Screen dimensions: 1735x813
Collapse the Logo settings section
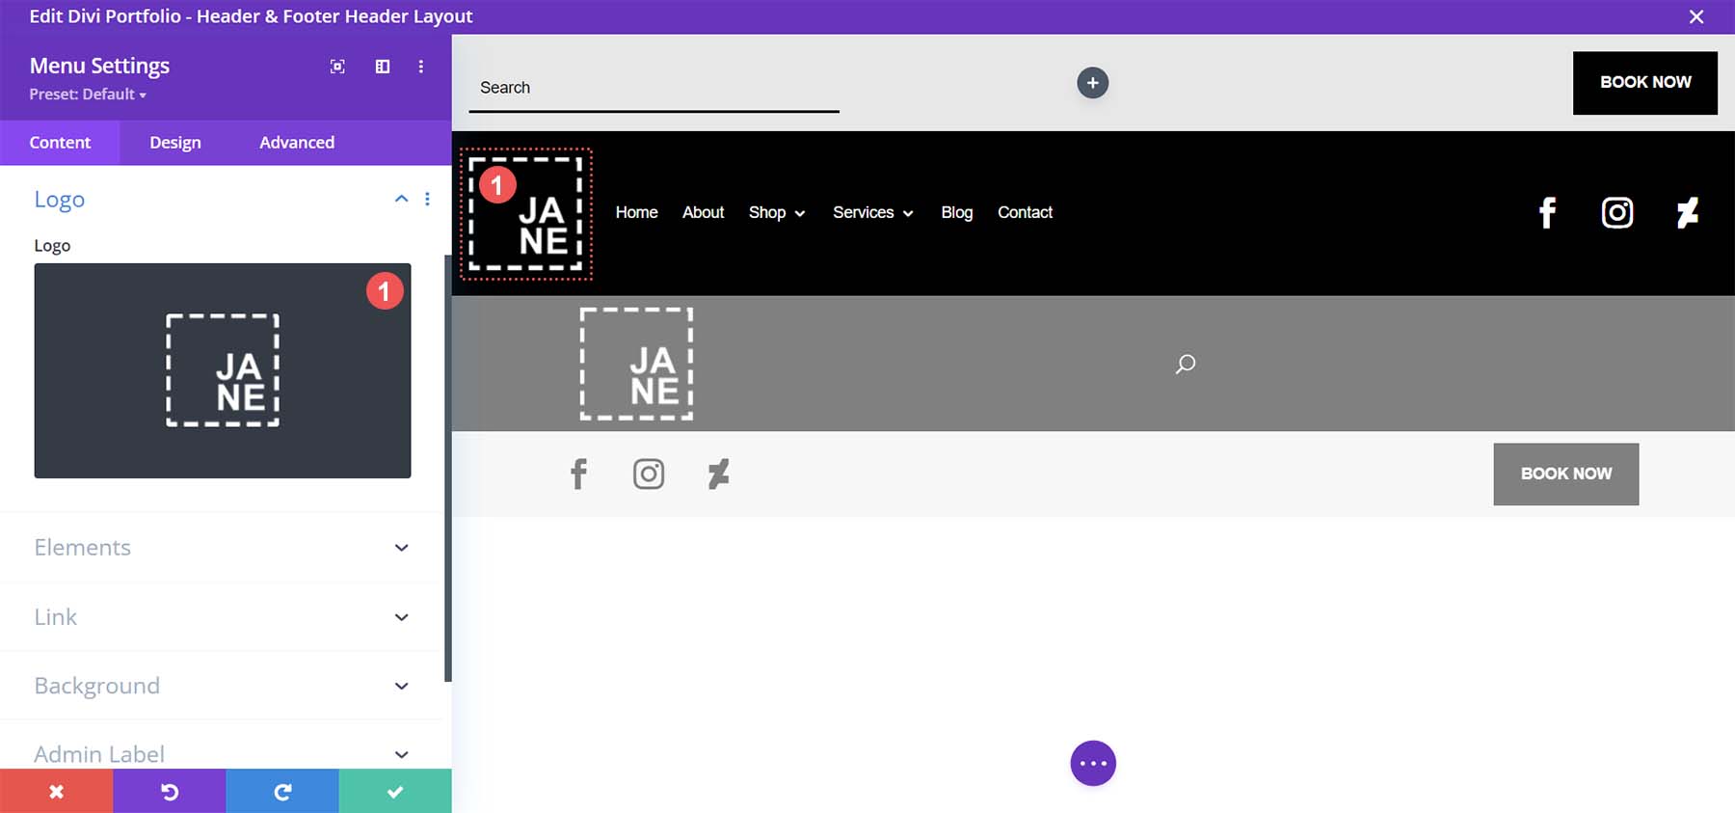click(401, 199)
